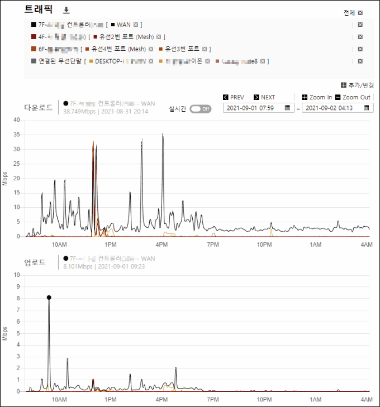
Task: Download traffic data via download icon
Action: coord(66,10)
